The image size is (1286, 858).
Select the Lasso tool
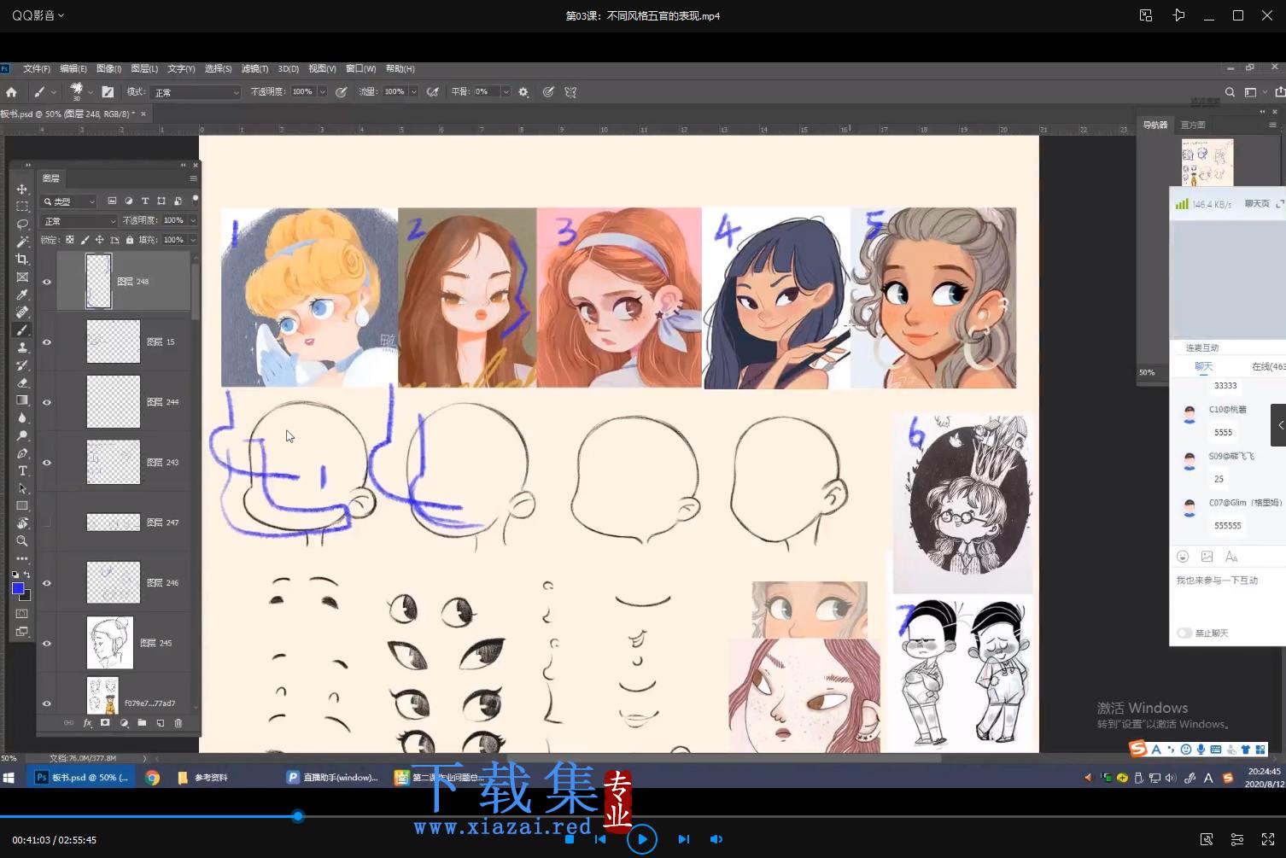pos(22,224)
